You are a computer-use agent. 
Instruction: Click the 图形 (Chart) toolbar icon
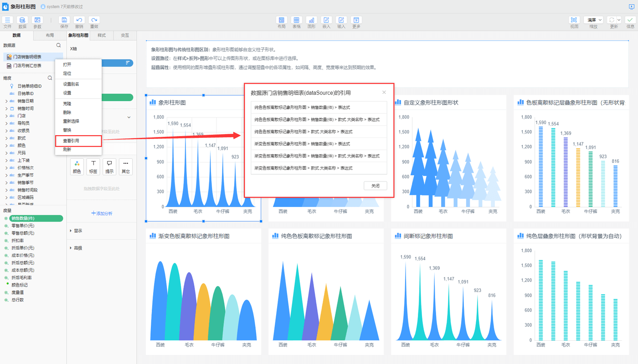pyautogui.click(x=311, y=20)
